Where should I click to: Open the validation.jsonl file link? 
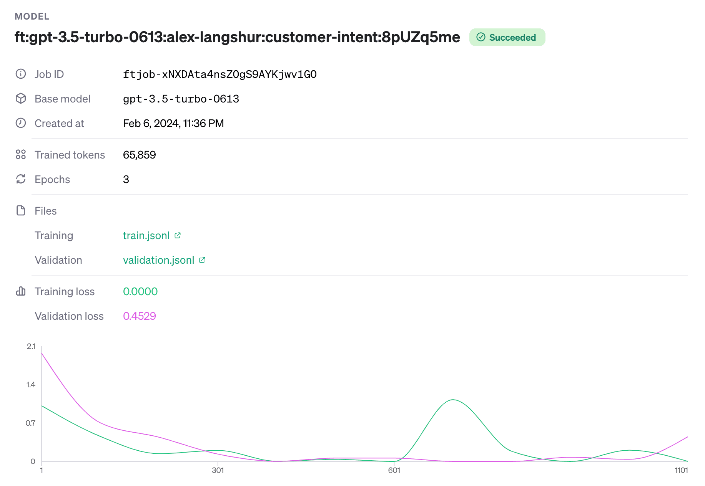tap(158, 260)
